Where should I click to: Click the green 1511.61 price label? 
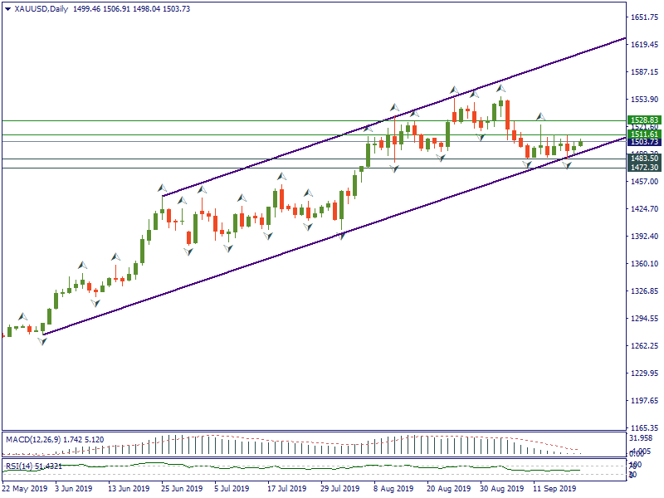point(644,134)
